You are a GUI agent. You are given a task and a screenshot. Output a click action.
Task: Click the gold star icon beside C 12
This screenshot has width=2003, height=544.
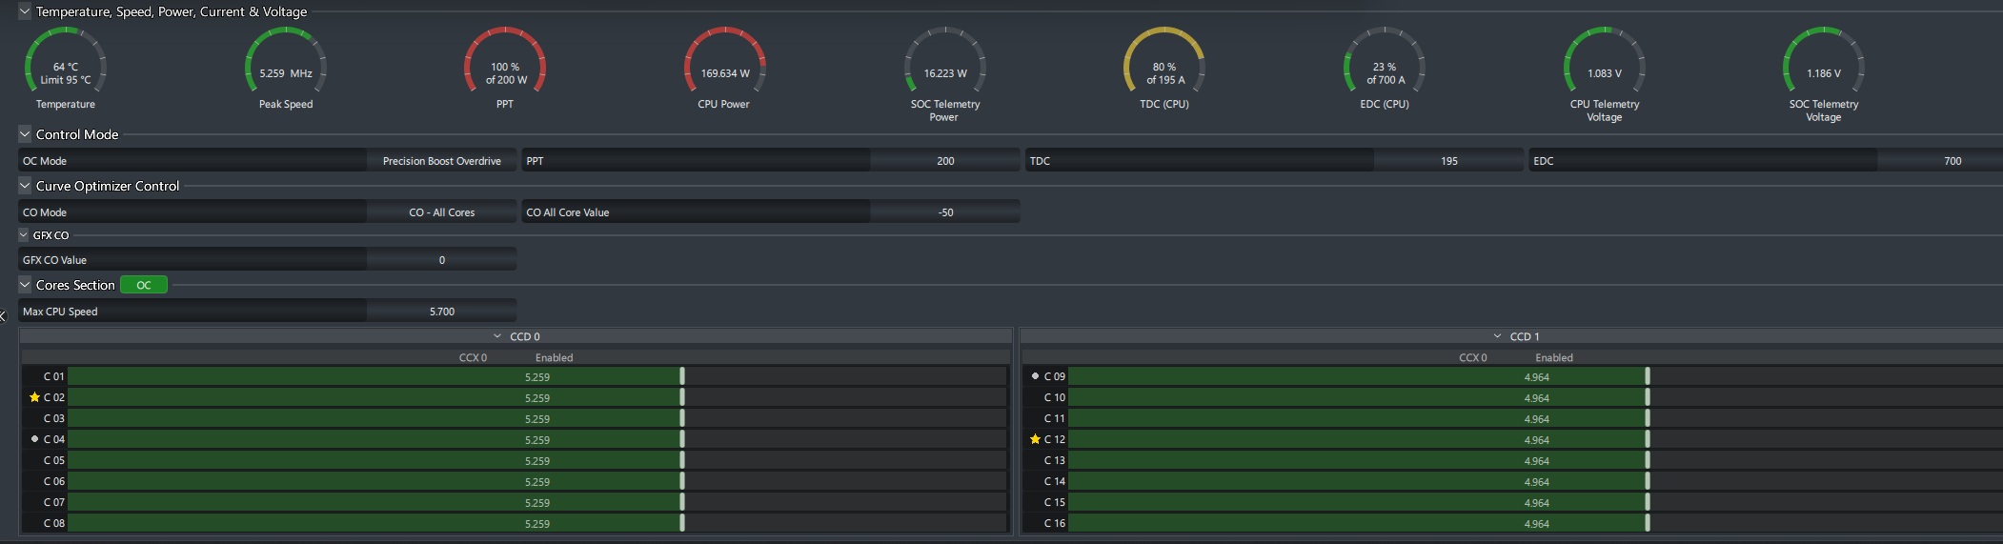click(1035, 439)
